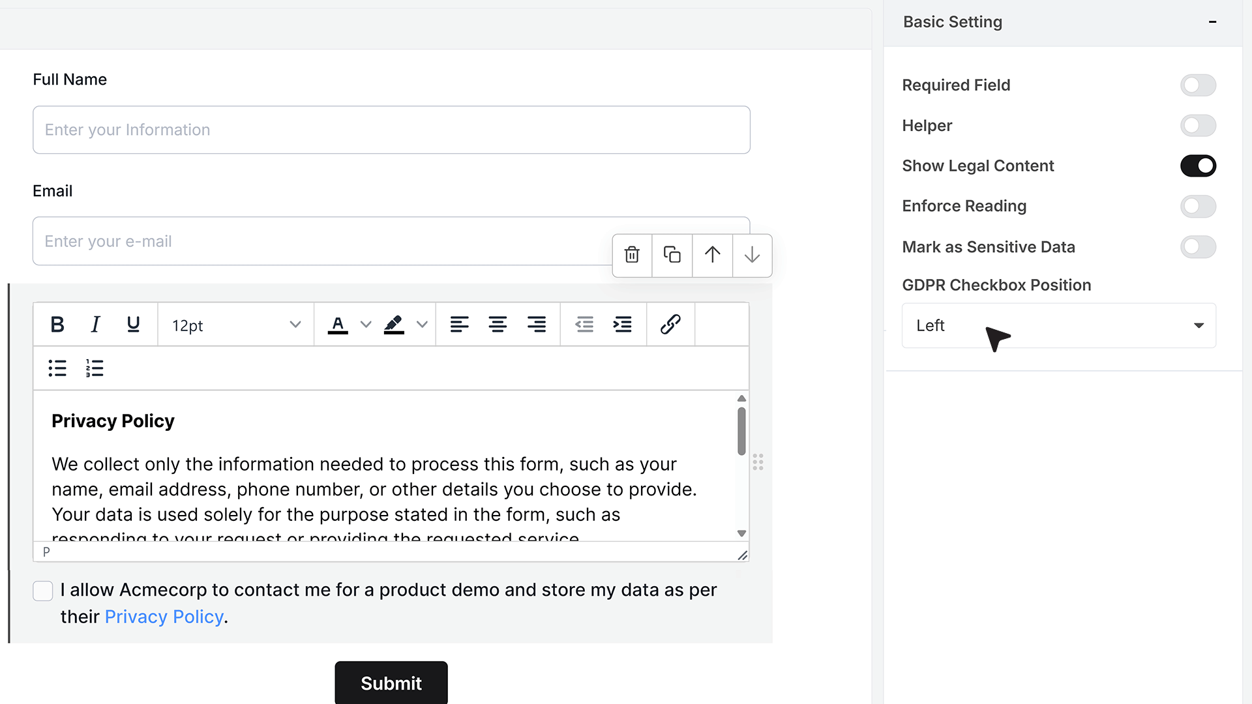Delete the field with trash icon

[632, 255]
